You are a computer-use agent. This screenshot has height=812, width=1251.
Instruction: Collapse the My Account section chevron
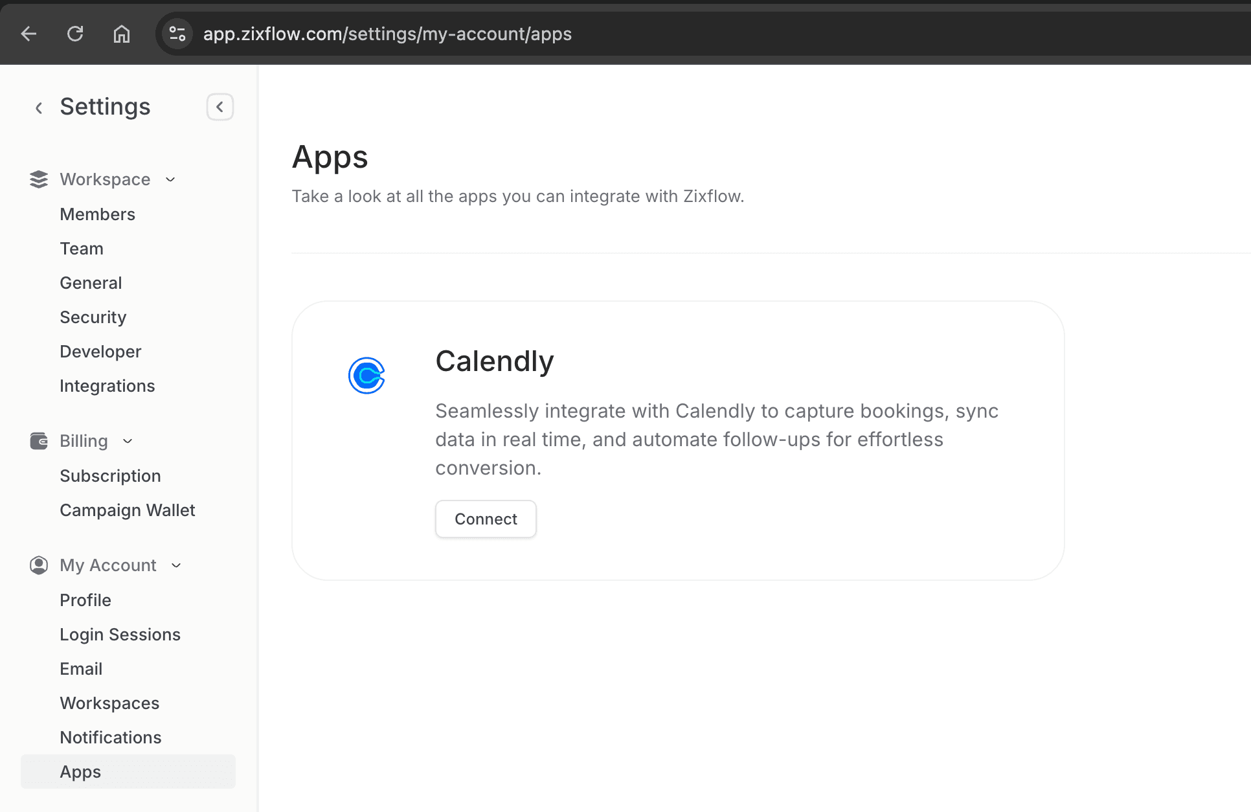pos(176,565)
